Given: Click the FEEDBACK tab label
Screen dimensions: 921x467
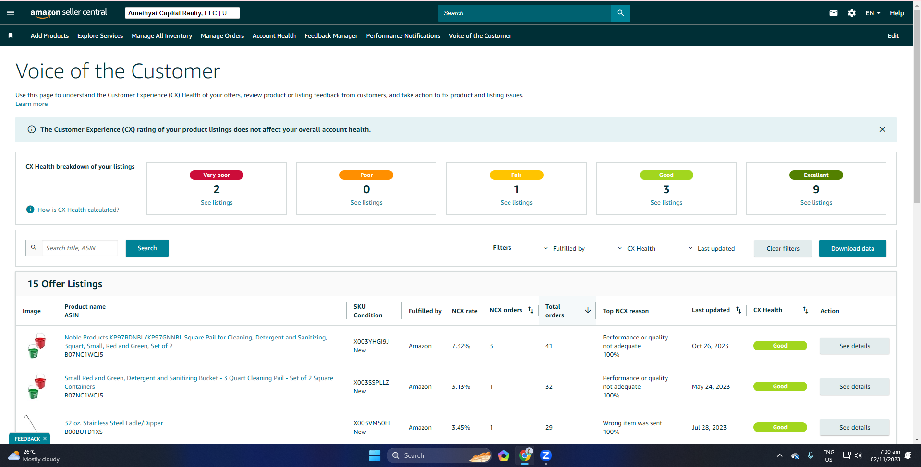Looking at the screenshot, I should click(27, 439).
